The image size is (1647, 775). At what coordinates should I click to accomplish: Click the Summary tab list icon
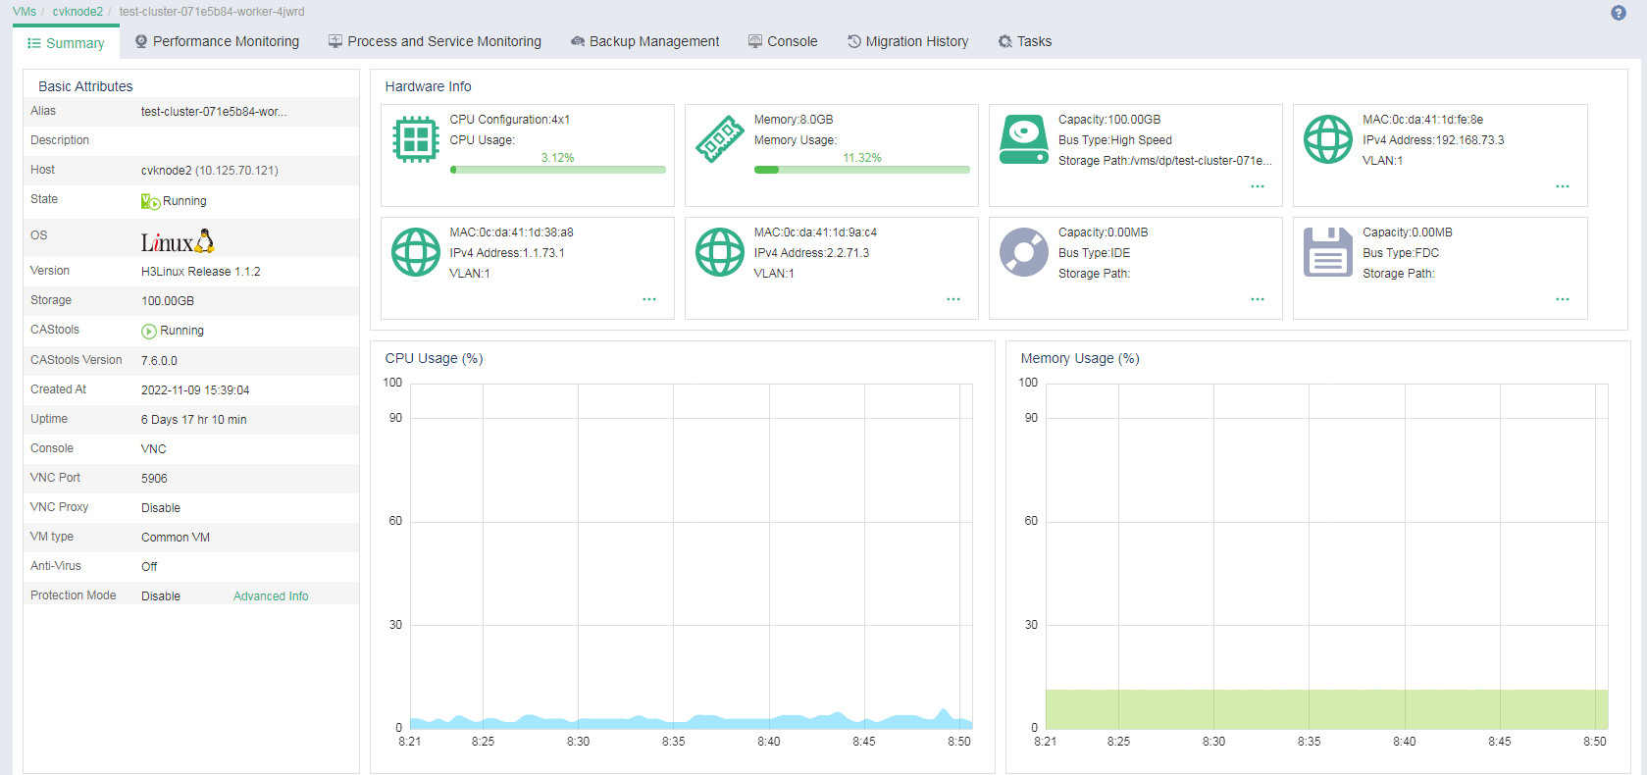pos(33,43)
